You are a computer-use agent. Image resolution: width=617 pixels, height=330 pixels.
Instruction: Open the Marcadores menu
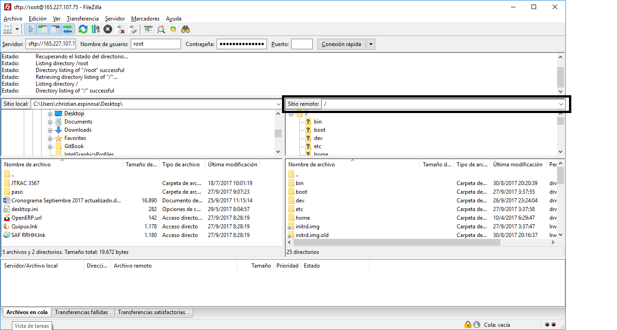tap(145, 19)
